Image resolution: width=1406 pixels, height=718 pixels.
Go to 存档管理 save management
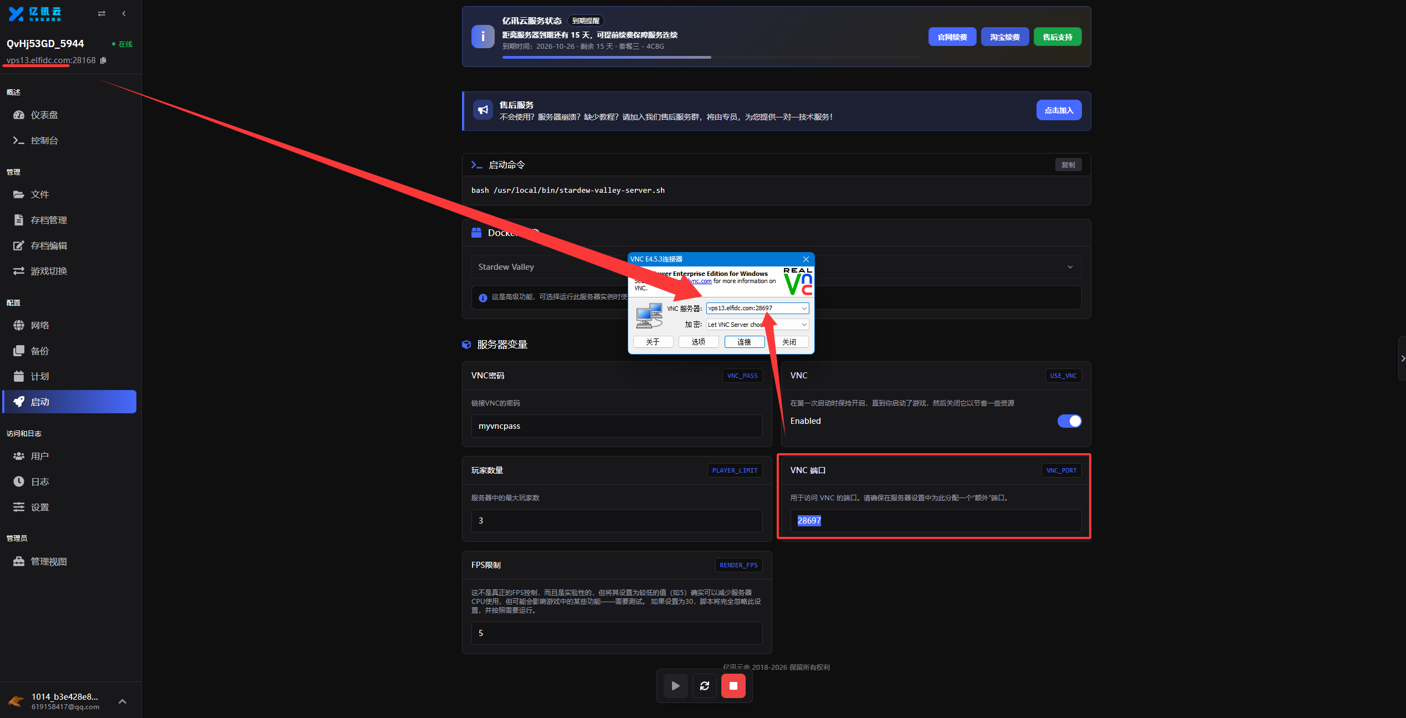coord(69,220)
